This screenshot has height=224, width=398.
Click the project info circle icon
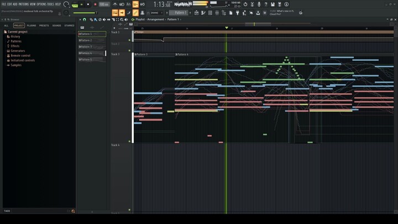tap(286, 4)
